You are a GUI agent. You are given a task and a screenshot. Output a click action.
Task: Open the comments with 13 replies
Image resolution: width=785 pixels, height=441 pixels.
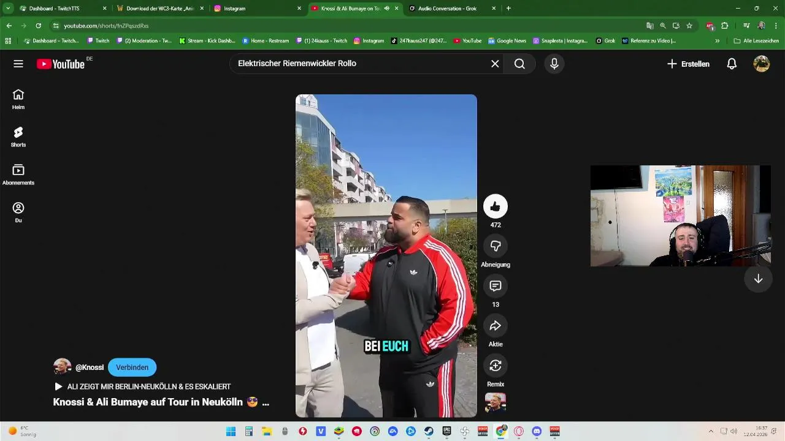[496, 286]
